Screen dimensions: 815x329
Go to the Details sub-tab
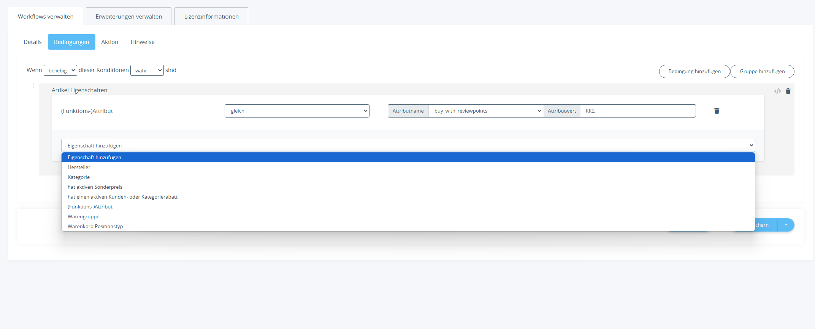pyautogui.click(x=33, y=42)
